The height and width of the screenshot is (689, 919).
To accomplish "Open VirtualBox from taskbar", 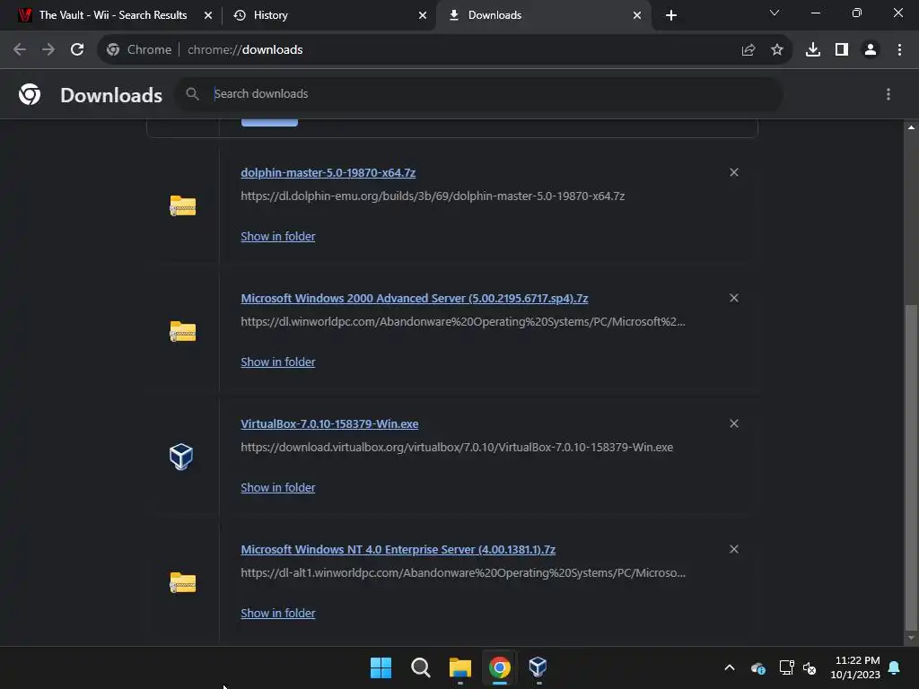I will click(x=538, y=667).
